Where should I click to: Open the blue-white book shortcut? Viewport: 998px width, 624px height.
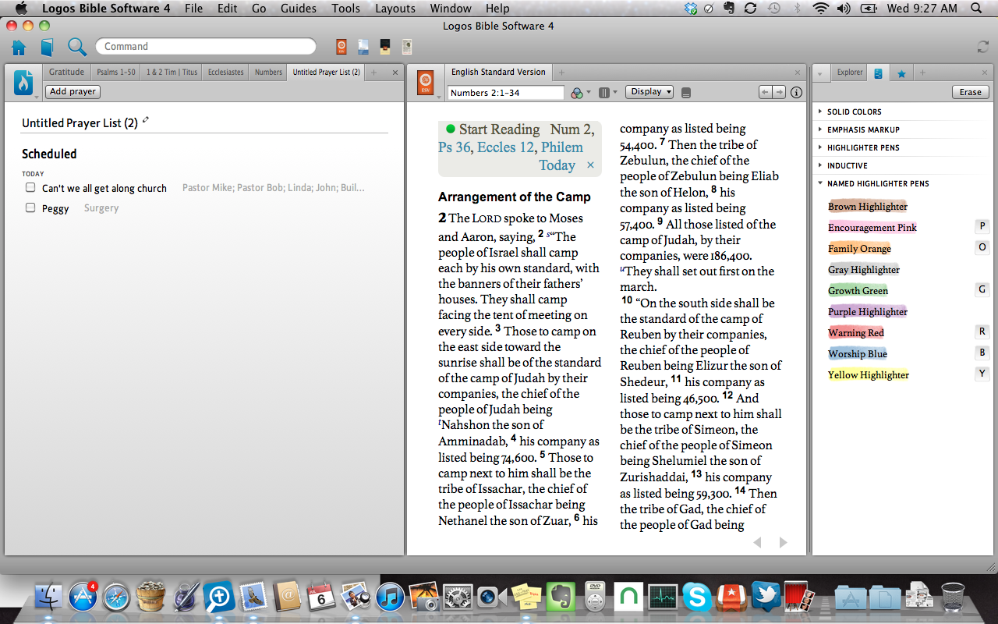363,47
